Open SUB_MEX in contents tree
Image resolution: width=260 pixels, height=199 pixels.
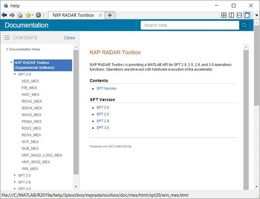coord(30,148)
